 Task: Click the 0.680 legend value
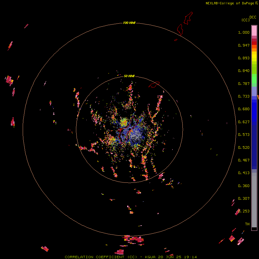(x=244, y=109)
